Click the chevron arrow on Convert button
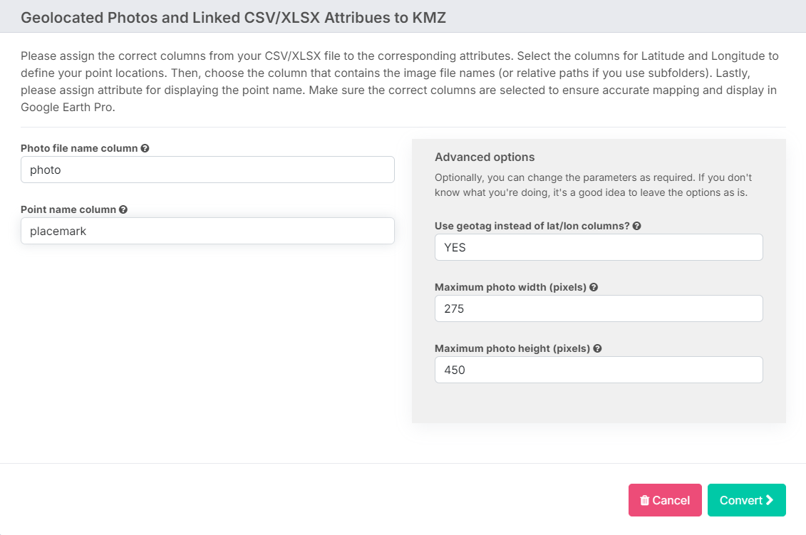This screenshot has width=806, height=535. (x=770, y=500)
